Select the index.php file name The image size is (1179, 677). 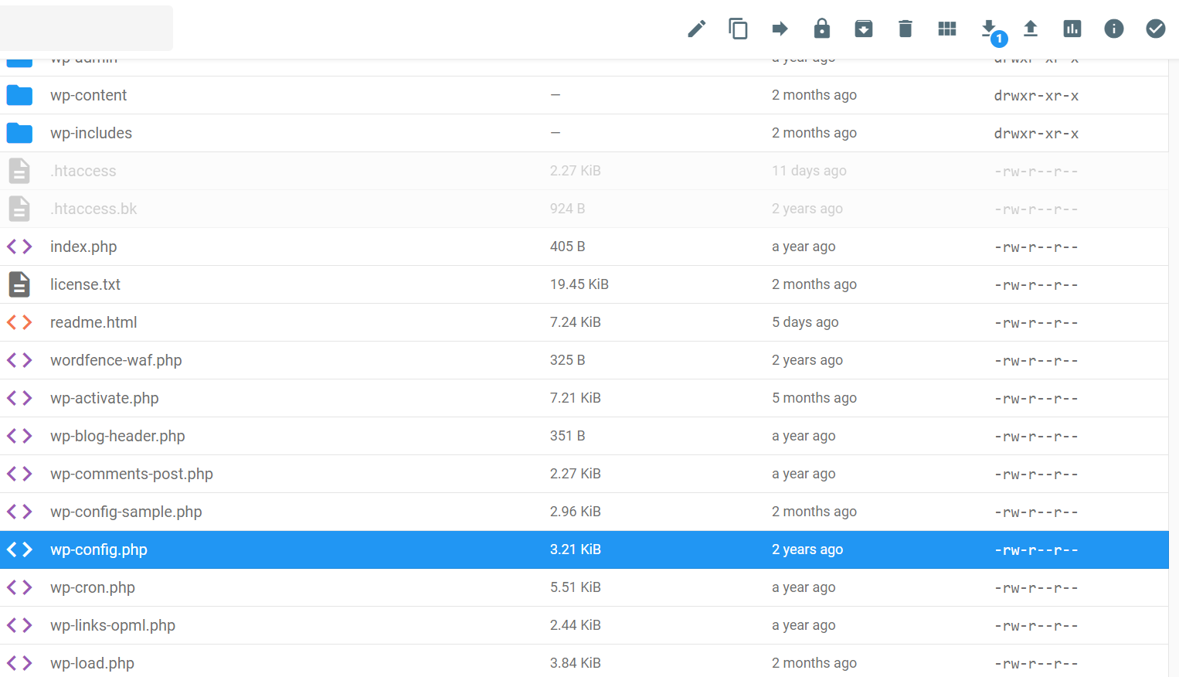pos(83,247)
